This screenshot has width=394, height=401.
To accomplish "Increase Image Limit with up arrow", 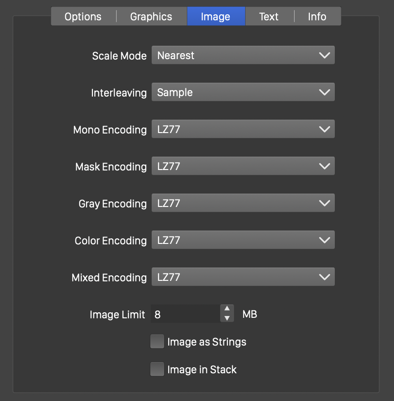I will pyautogui.click(x=227, y=309).
